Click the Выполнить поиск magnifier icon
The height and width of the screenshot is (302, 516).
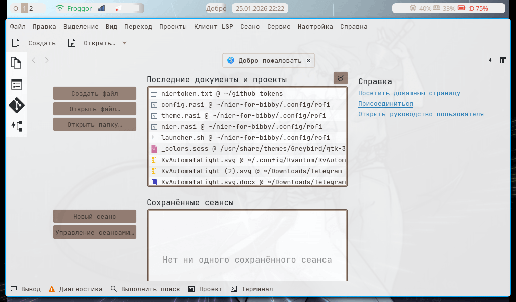(114, 289)
